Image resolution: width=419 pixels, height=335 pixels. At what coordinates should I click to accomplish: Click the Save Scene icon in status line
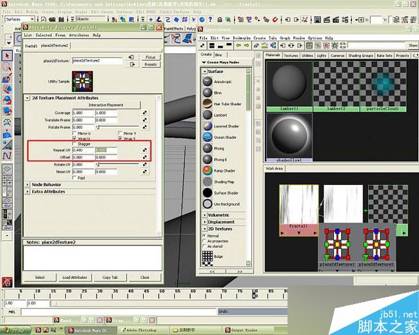61,19
